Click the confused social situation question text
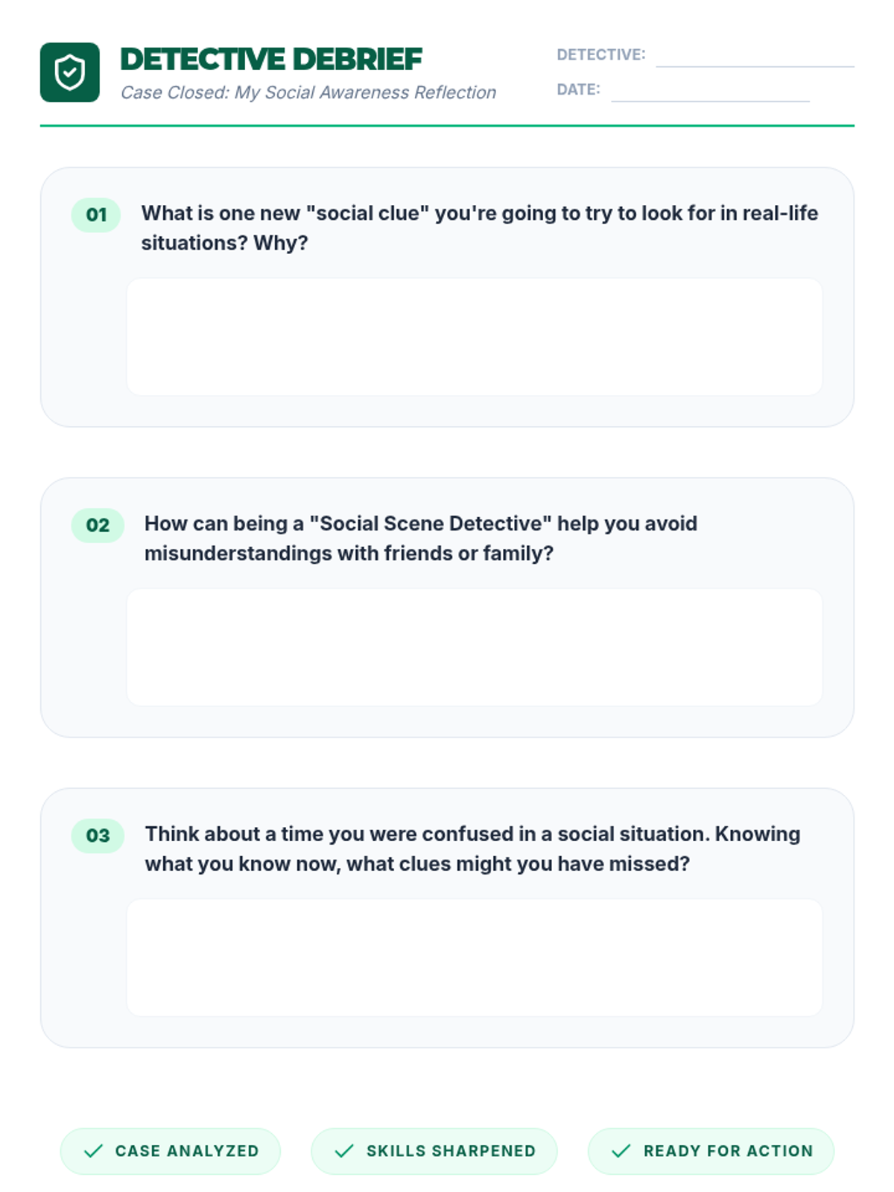The image size is (894, 1192). [472, 849]
